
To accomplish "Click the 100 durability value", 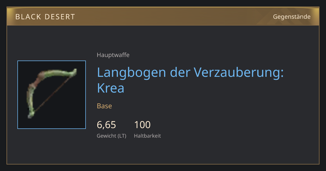I will tap(142, 125).
